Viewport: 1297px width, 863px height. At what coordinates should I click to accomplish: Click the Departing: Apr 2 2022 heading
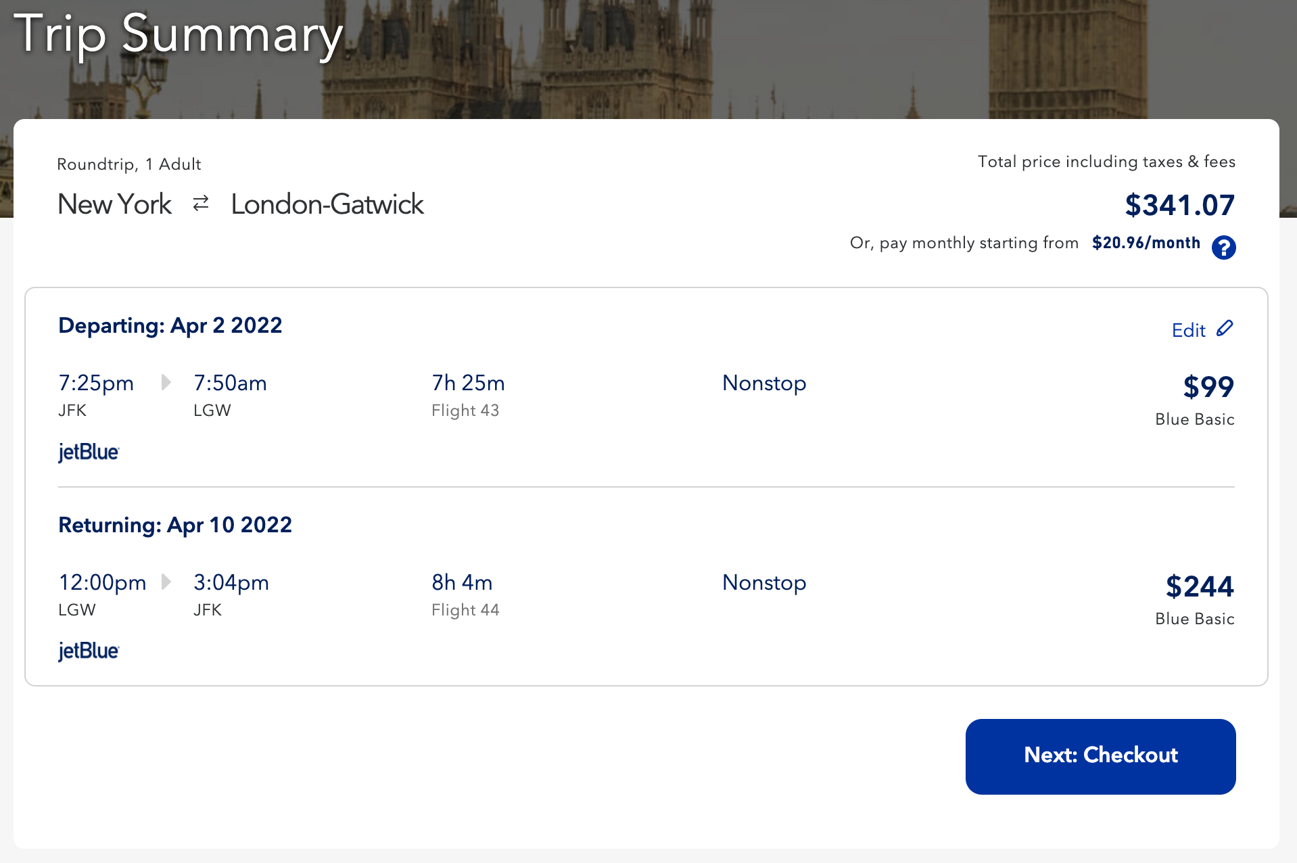click(170, 325)
